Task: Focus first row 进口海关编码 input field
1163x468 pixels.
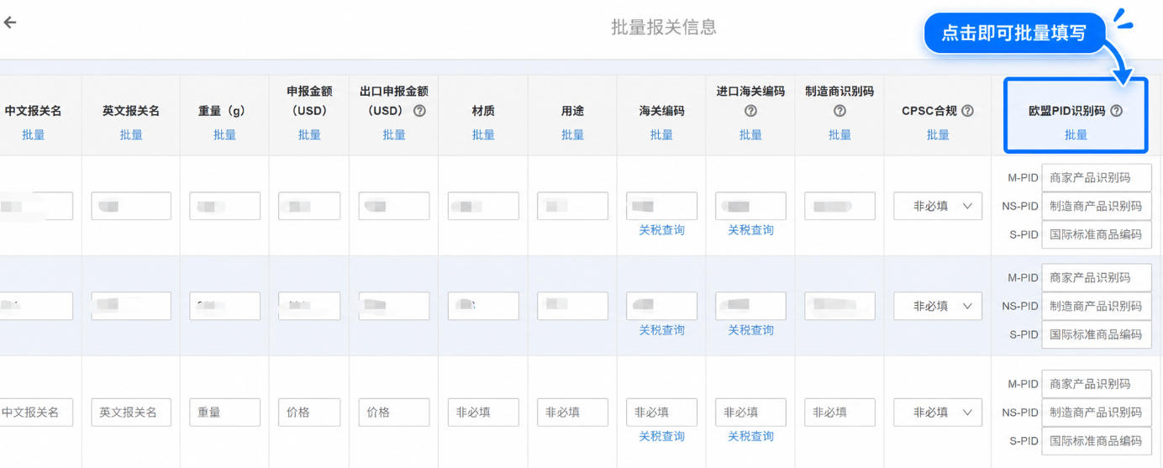Action: click(x=750, y=206)
